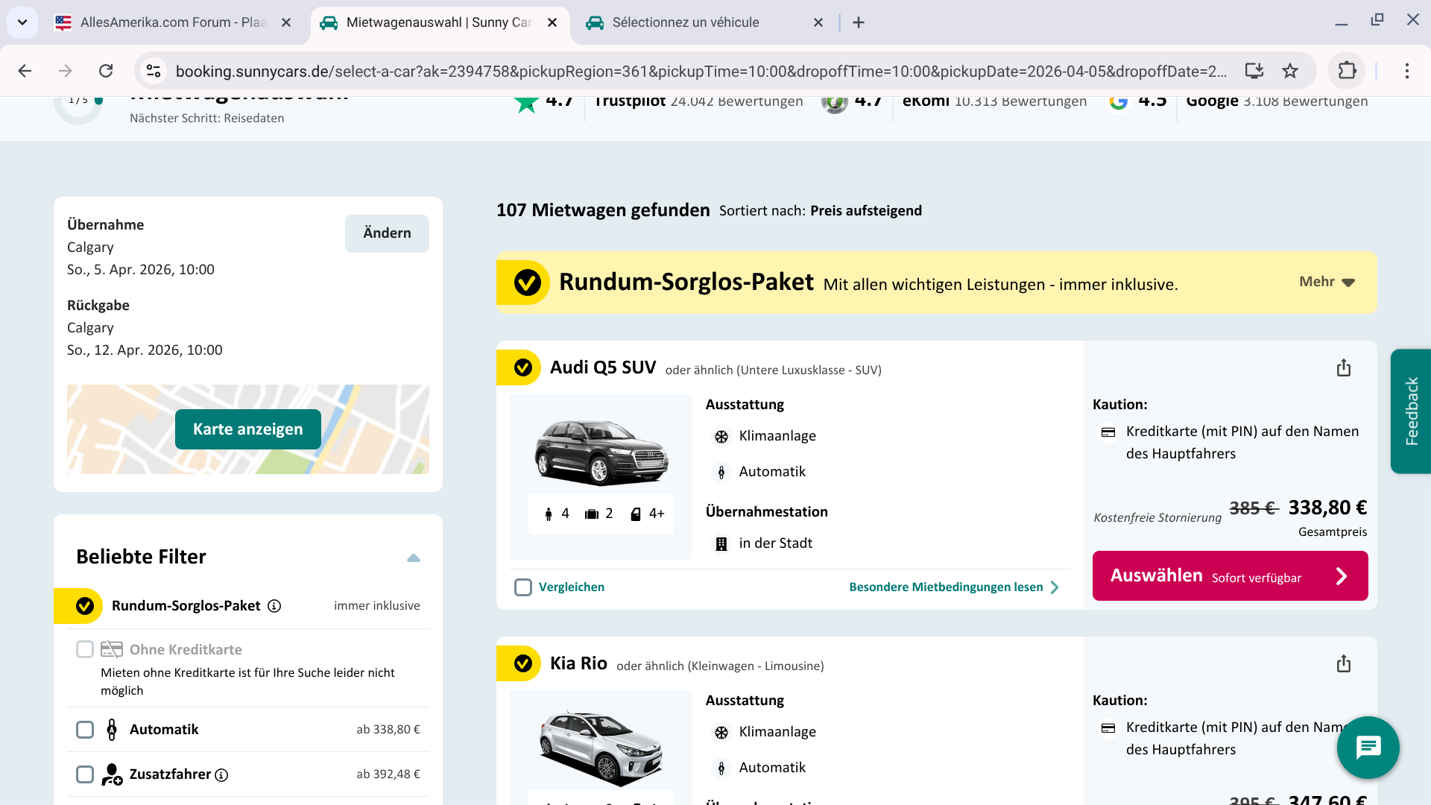The height and width of the screenshot is (805, 1431).
Task: Click the share icon on Kia Rio card
Action: [1343, 663]
